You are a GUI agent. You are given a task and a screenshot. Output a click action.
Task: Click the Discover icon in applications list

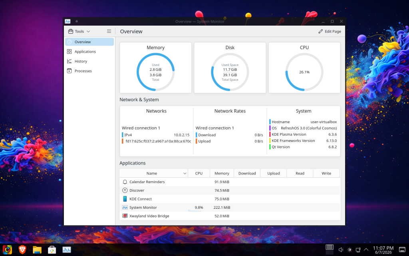coord(125,190)
